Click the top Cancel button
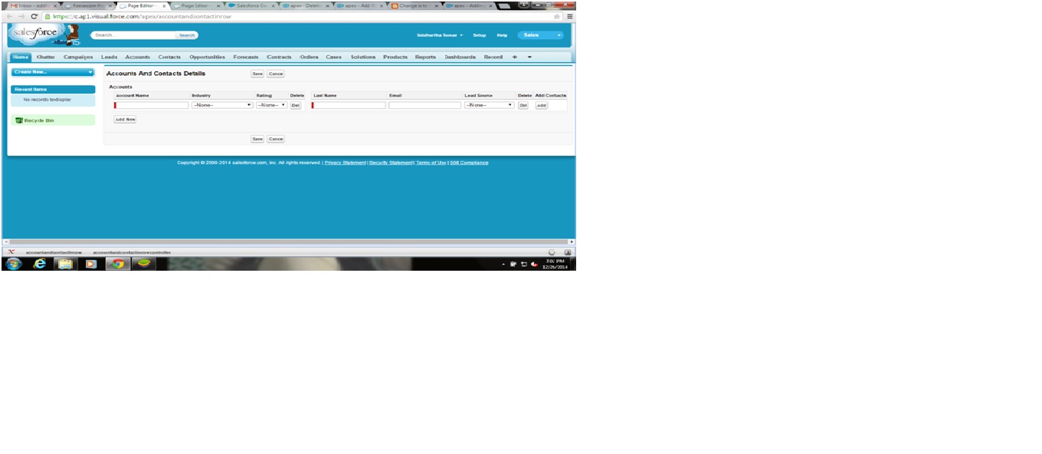Image resolution: width=1042 pixels, height=454 pixels. pyautogui.click(x=276, y=74)
